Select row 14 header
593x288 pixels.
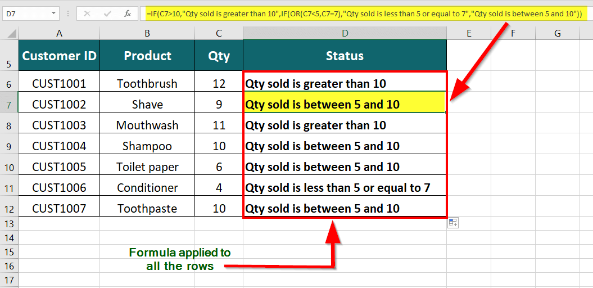tap(9, 237)
